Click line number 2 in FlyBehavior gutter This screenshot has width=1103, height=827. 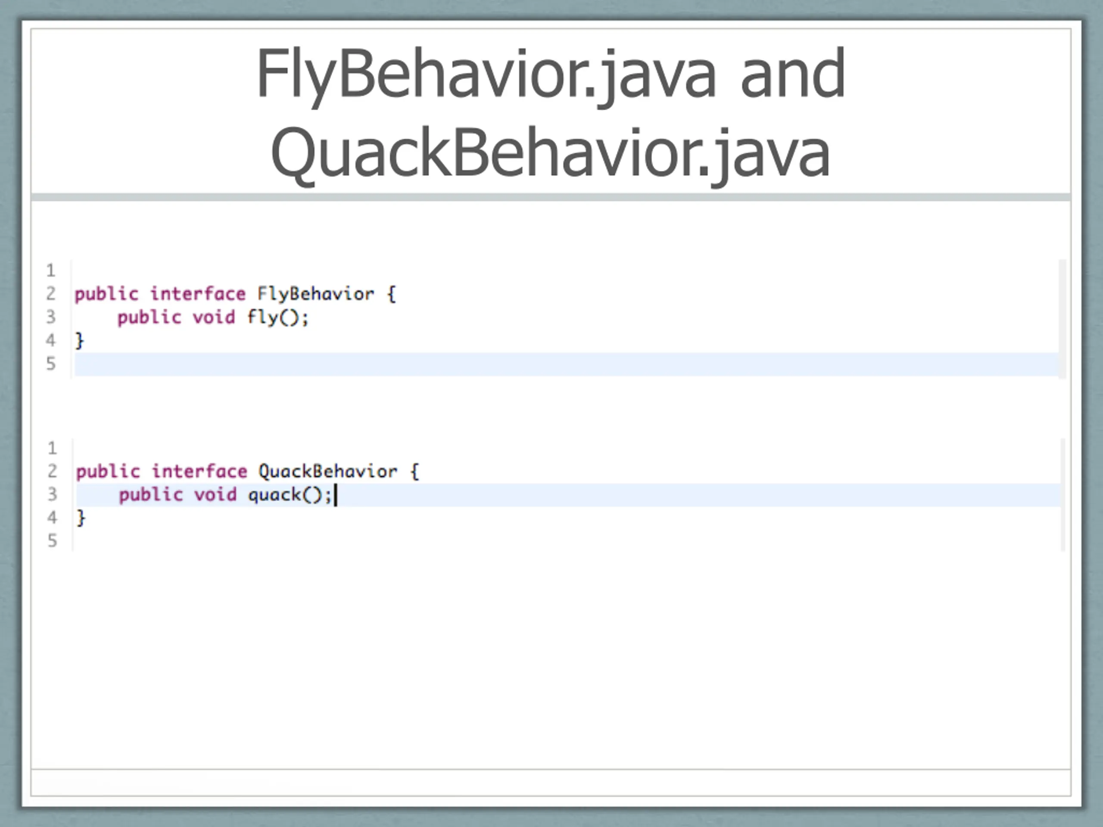[x=51, y=294]
